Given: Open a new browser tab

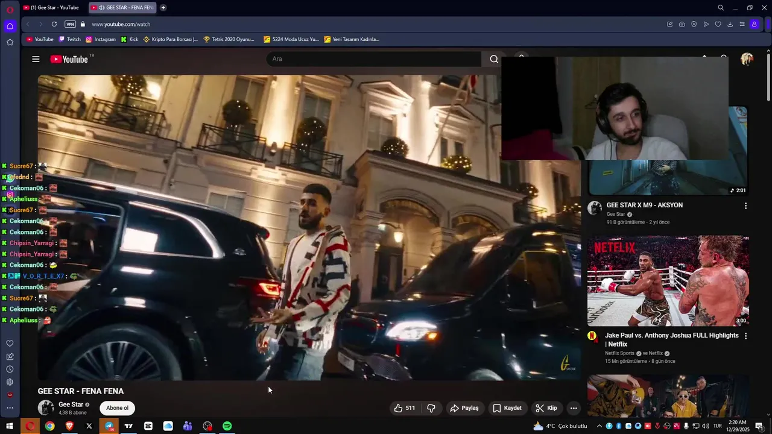Looking at the screenshot, I should [x=163, y=8].
